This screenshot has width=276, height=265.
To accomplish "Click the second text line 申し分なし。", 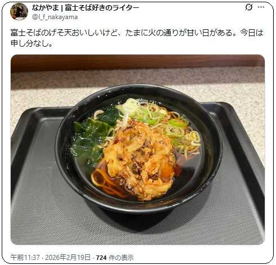I will click(32, 43).
